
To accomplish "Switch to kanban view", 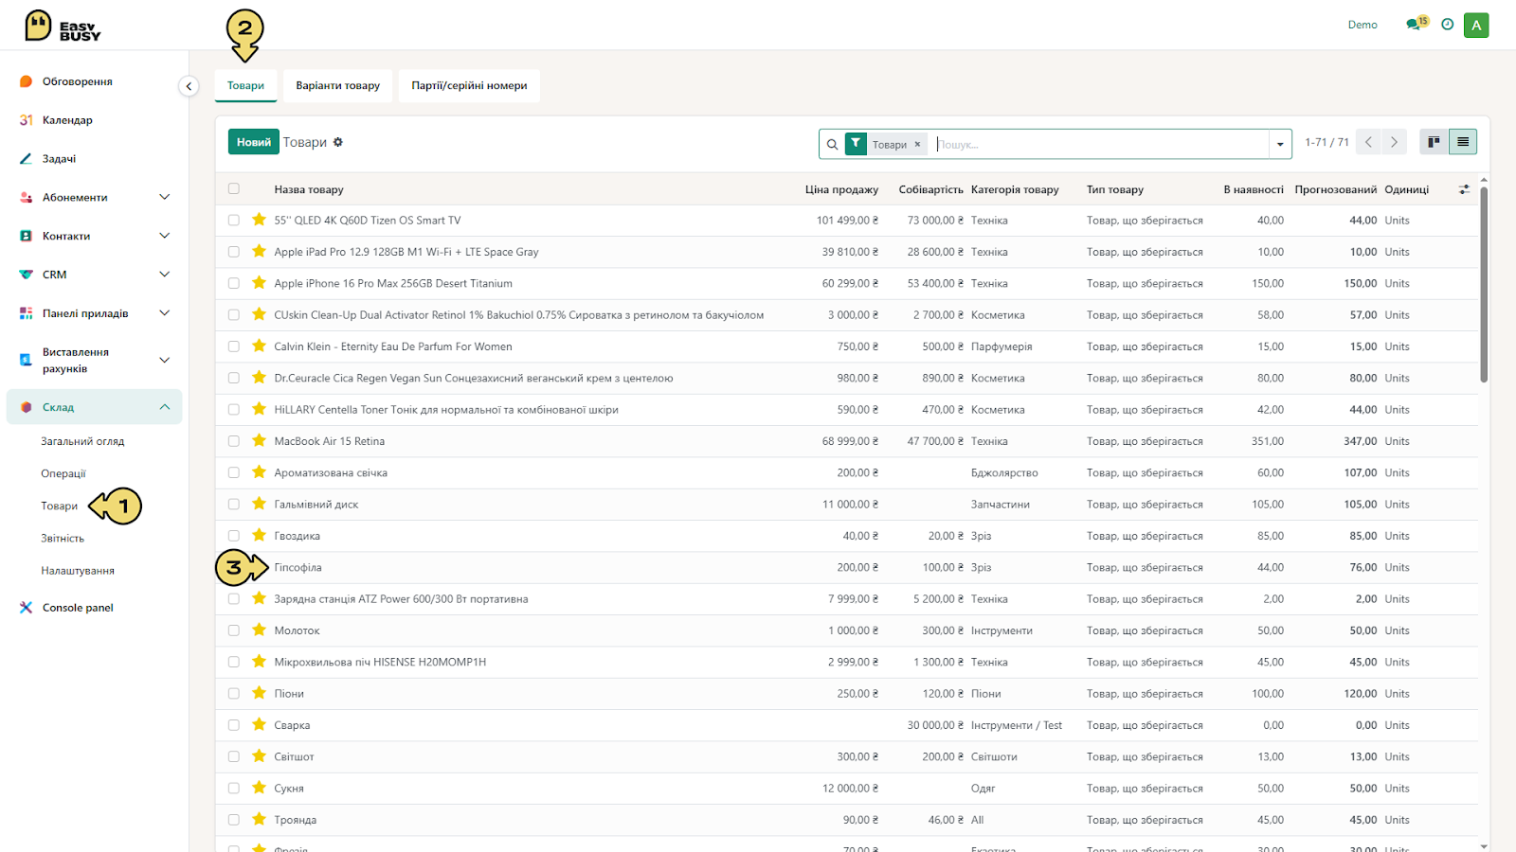I will tap(1434, 142).
